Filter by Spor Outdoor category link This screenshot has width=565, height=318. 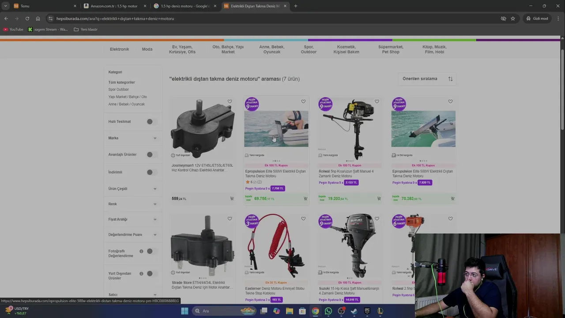(x=119, y=90)
